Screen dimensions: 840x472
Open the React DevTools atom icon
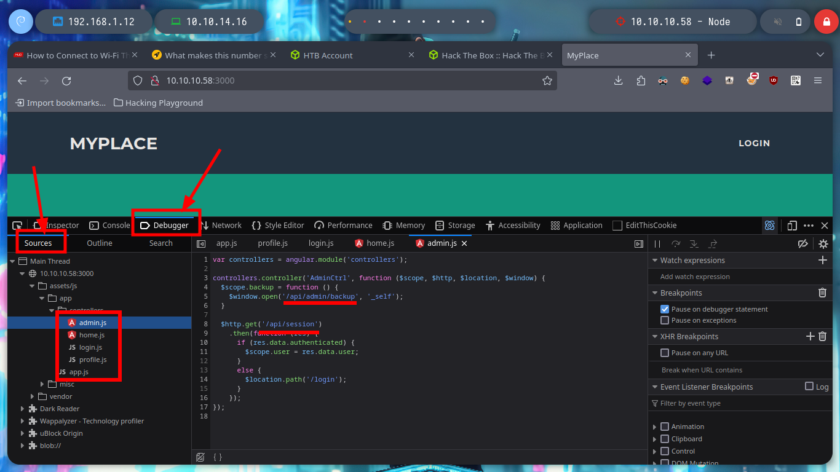point(769,226)
